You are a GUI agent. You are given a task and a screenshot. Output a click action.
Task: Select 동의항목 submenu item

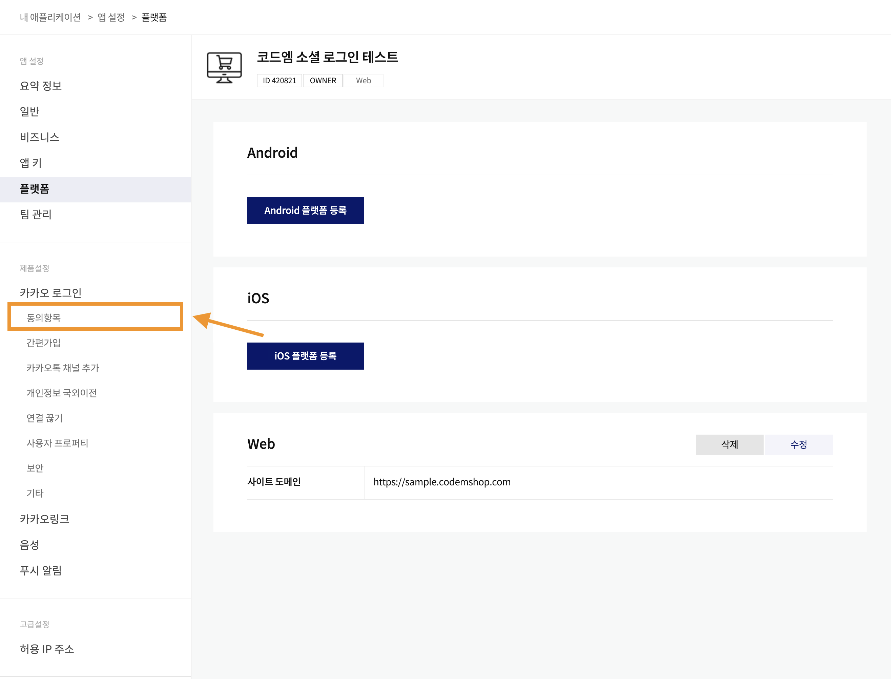coord(43,318)
